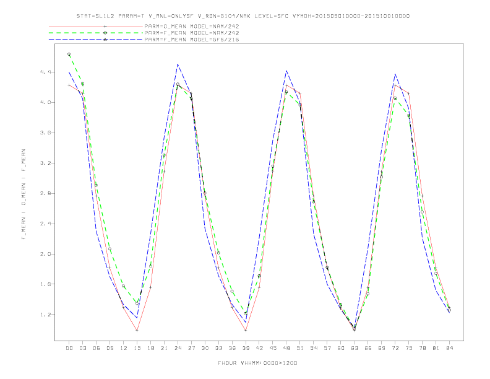Click forecast hour label 63 on x-axis
This screenshot has width=490, height=379.
(x=355, y=348)
